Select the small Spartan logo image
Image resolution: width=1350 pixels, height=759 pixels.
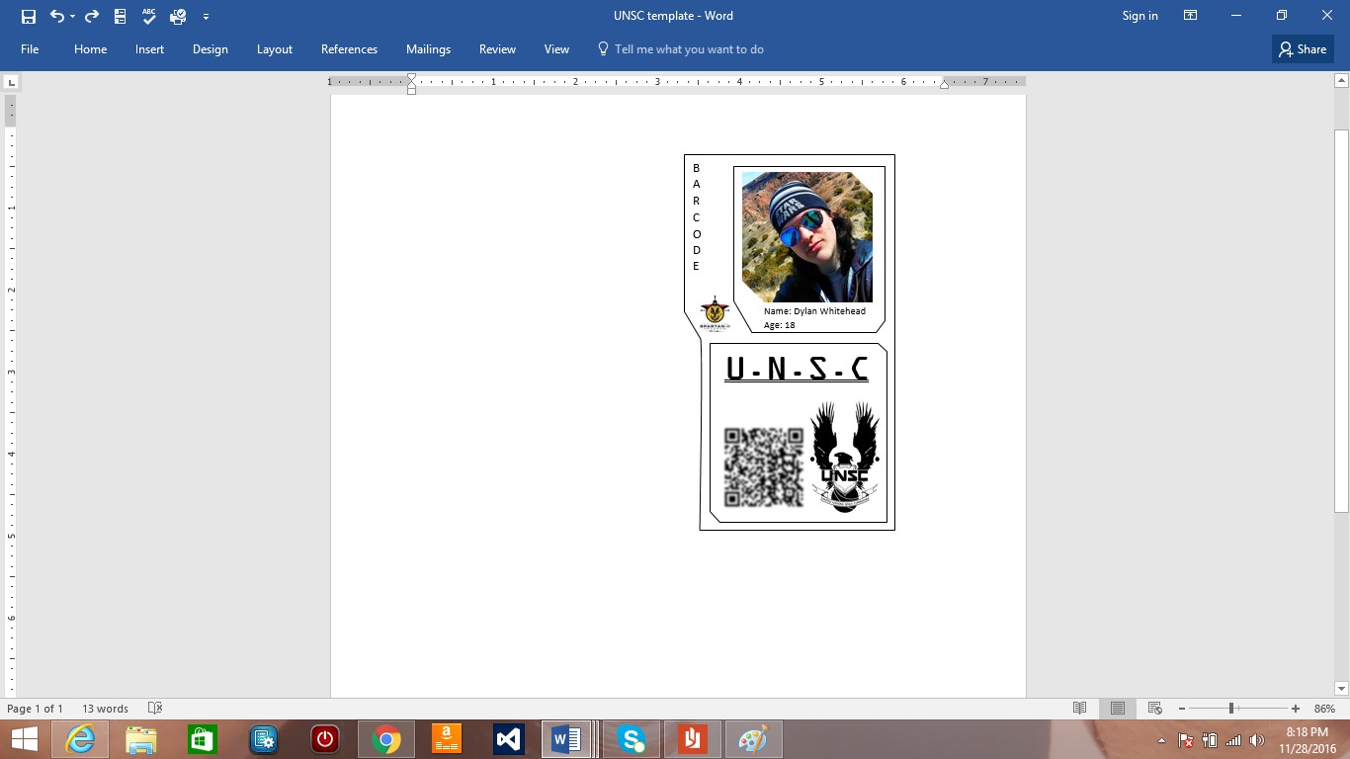coord(715,313)
